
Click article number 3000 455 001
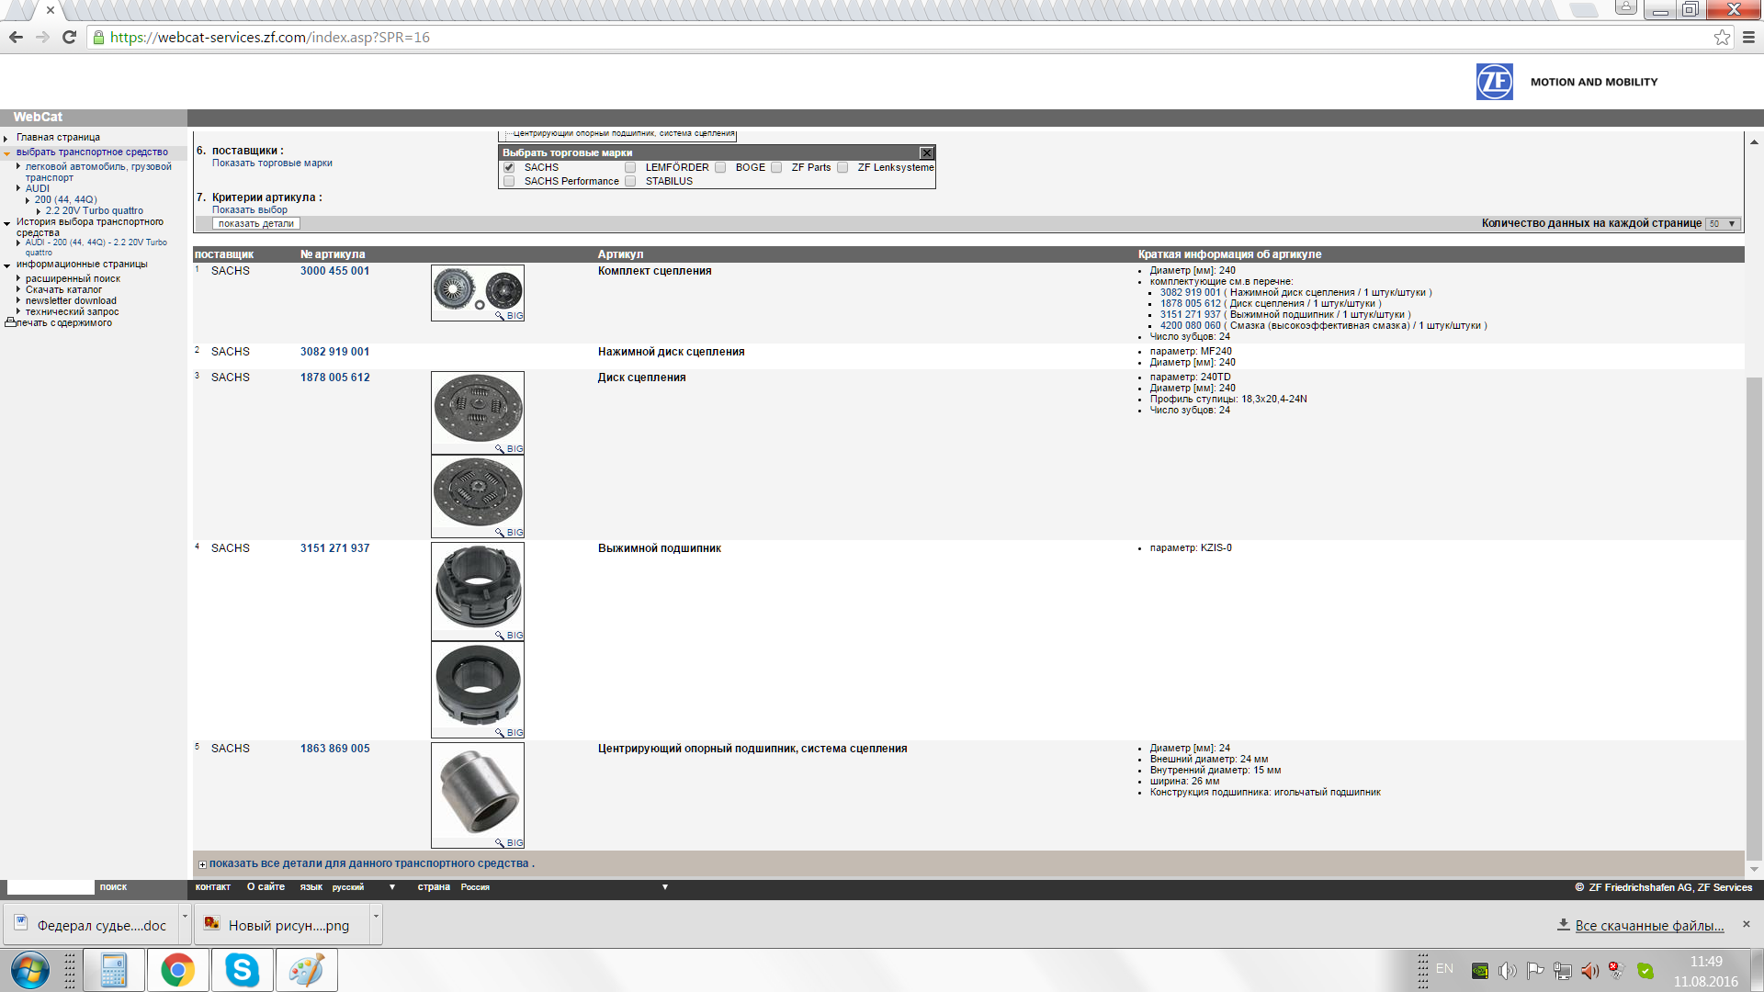pos(334,271)
